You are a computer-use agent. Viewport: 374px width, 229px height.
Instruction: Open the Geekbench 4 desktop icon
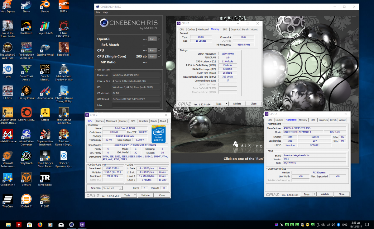(x=8, y=180)
